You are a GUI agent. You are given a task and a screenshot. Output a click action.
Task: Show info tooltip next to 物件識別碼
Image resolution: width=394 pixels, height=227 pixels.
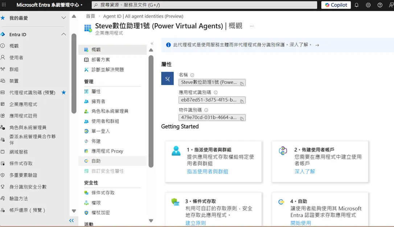click(x=206, y=110)
